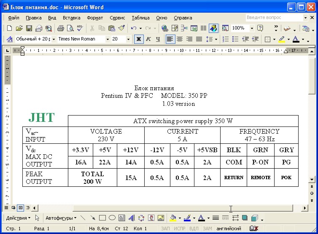The height and width of the screenshot is (234, 318).
Task: Align text left
Action: point(170,39)
